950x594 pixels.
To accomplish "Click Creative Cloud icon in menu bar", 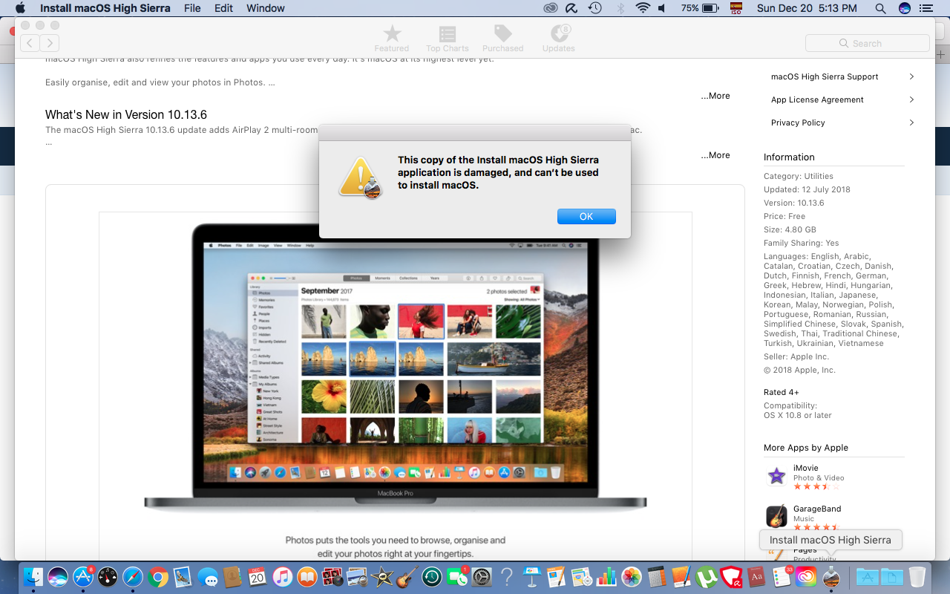I will (x=550, y=8).
